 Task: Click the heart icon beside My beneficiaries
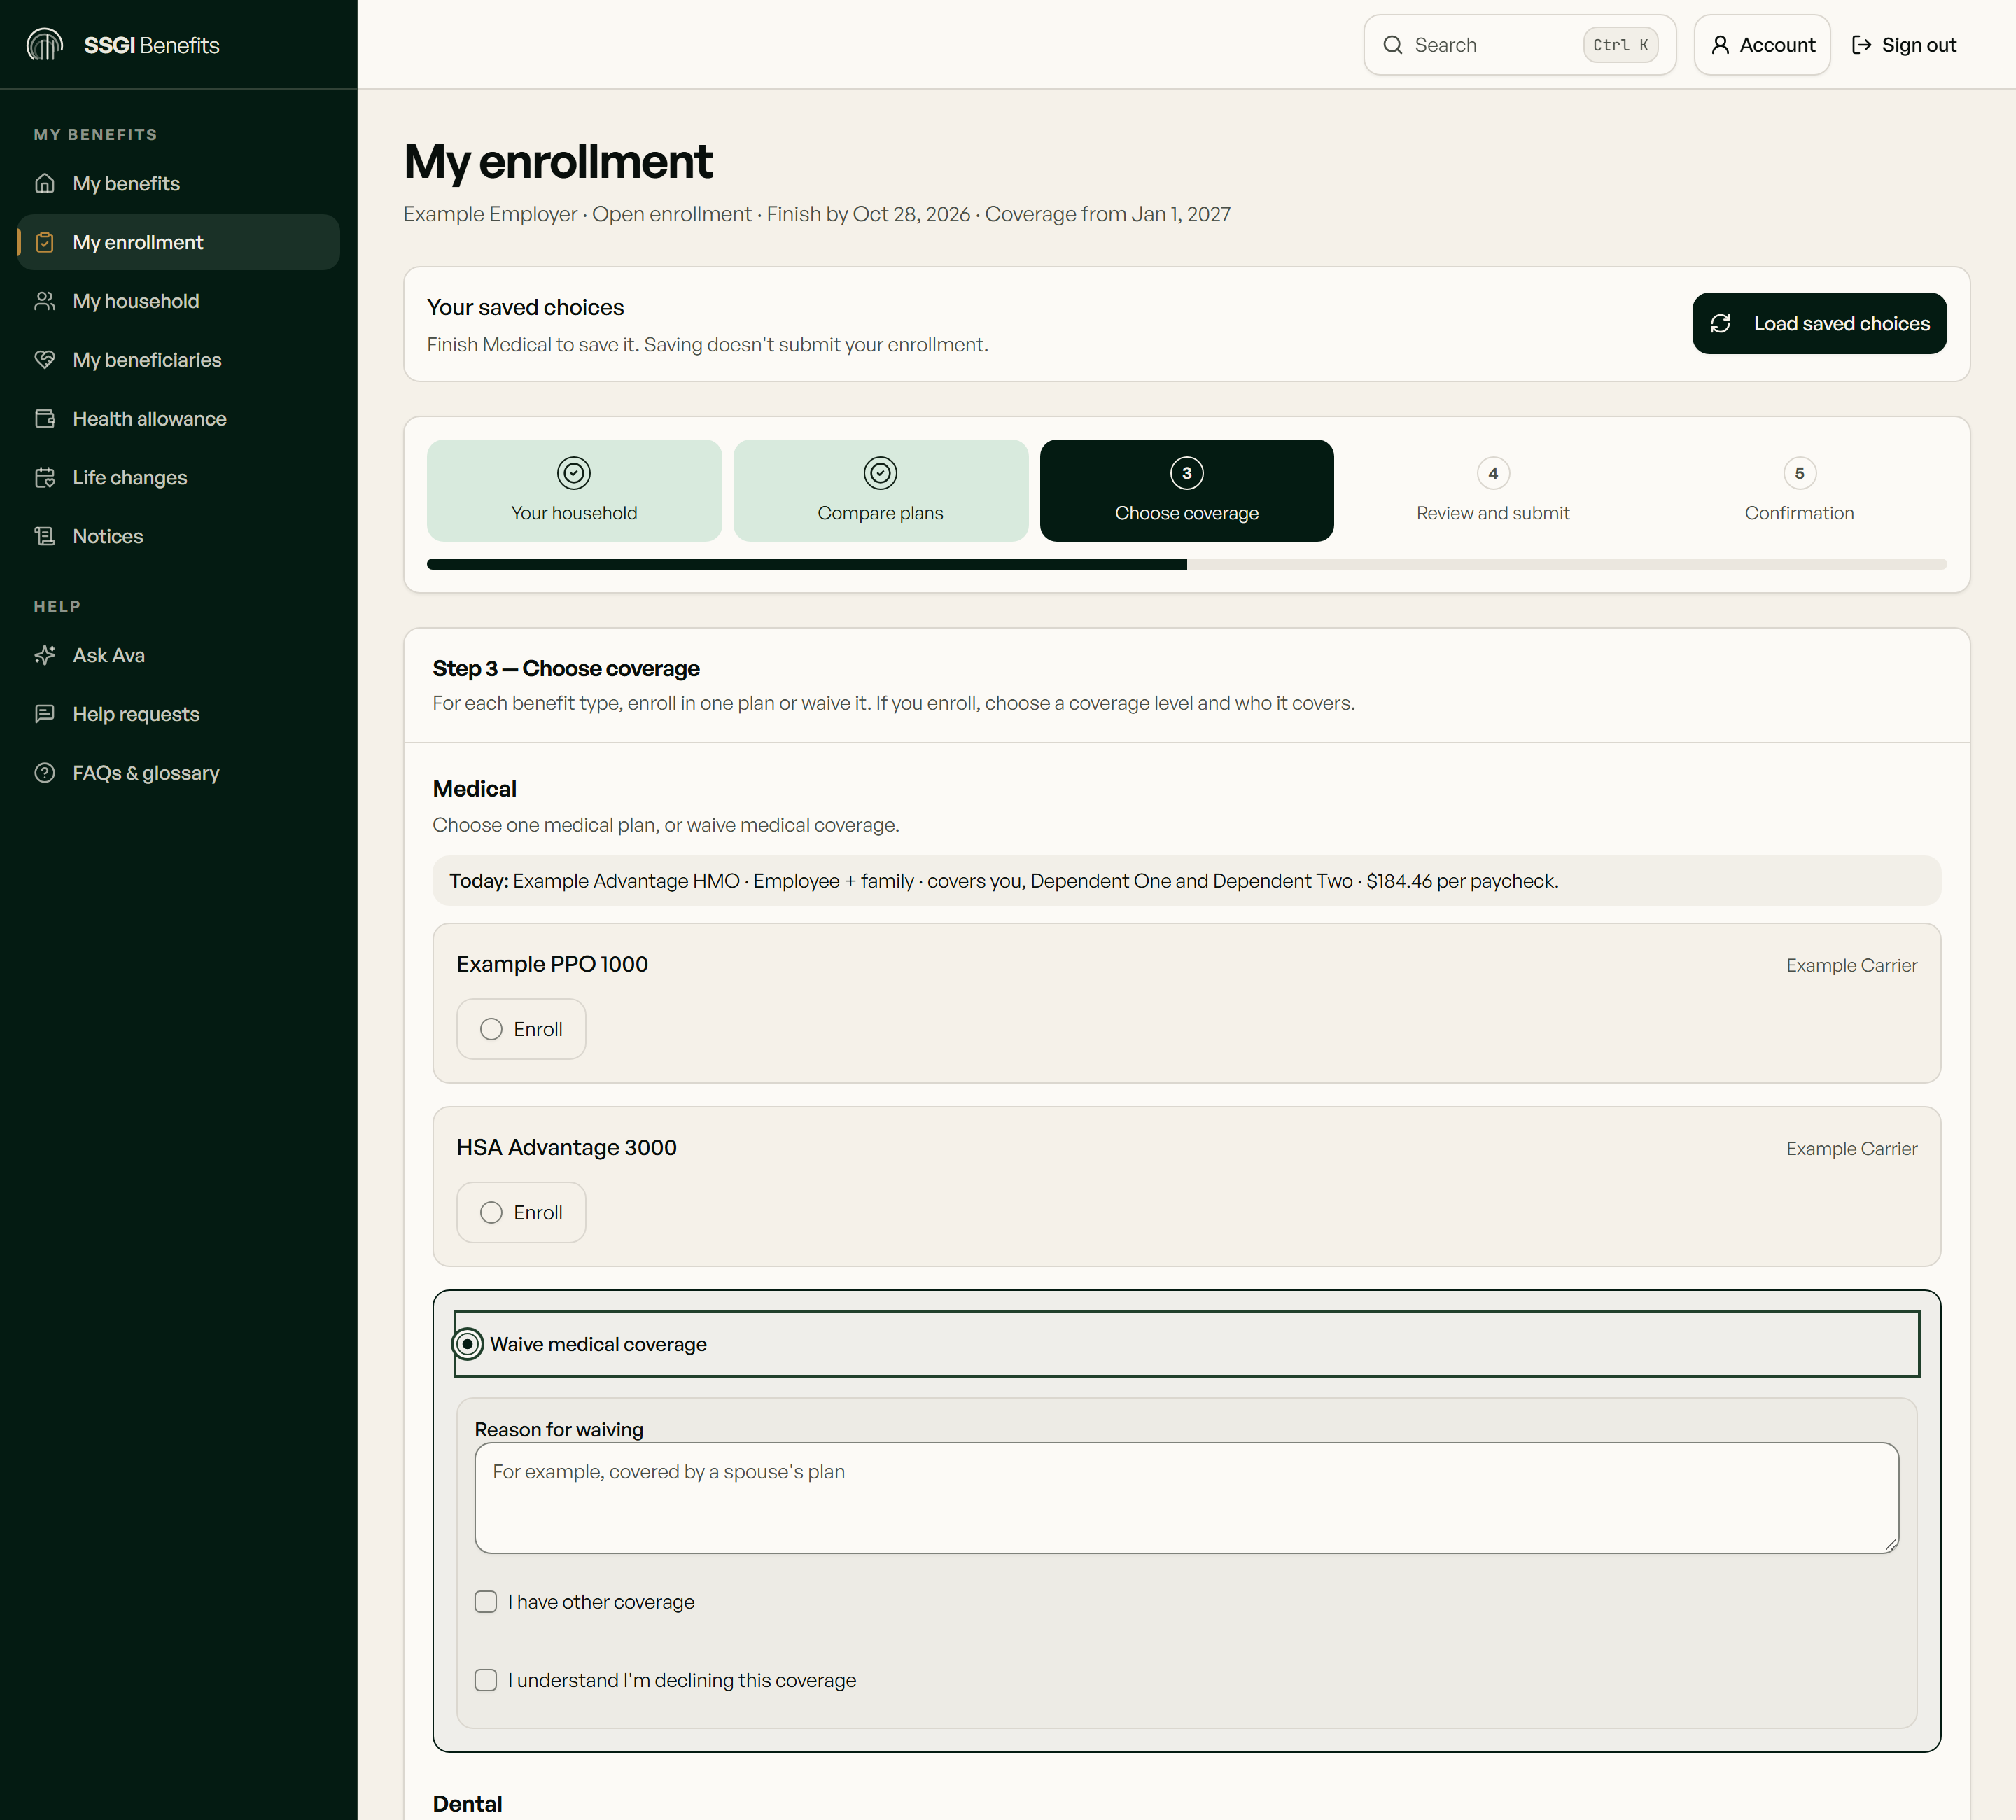(45, 360)
